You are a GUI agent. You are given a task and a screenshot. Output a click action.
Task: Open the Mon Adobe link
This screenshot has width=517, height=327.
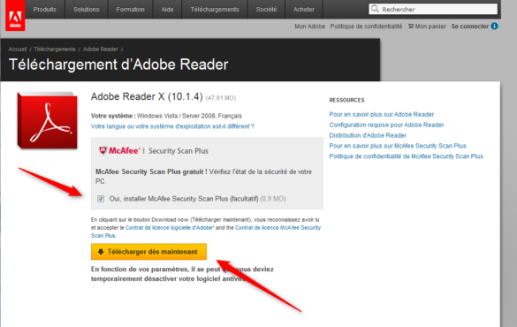pyautogui.click(x=309, y=27)
